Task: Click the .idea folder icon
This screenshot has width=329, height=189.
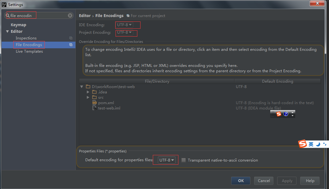Action: [x=94, y=92]
